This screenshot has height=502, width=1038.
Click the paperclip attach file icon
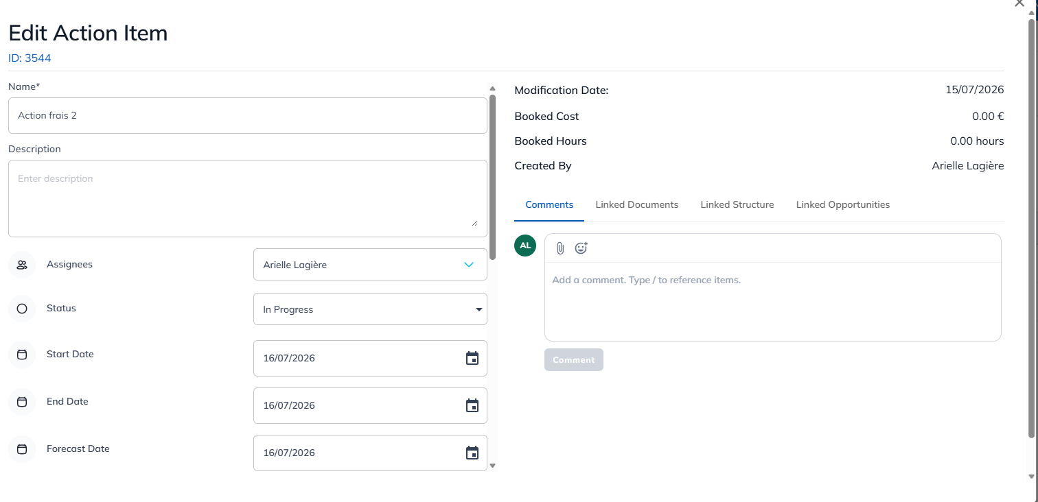pos(560,248)
